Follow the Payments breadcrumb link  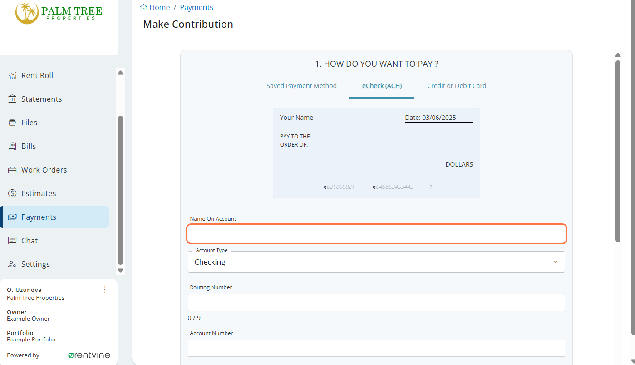coord(197,7)
